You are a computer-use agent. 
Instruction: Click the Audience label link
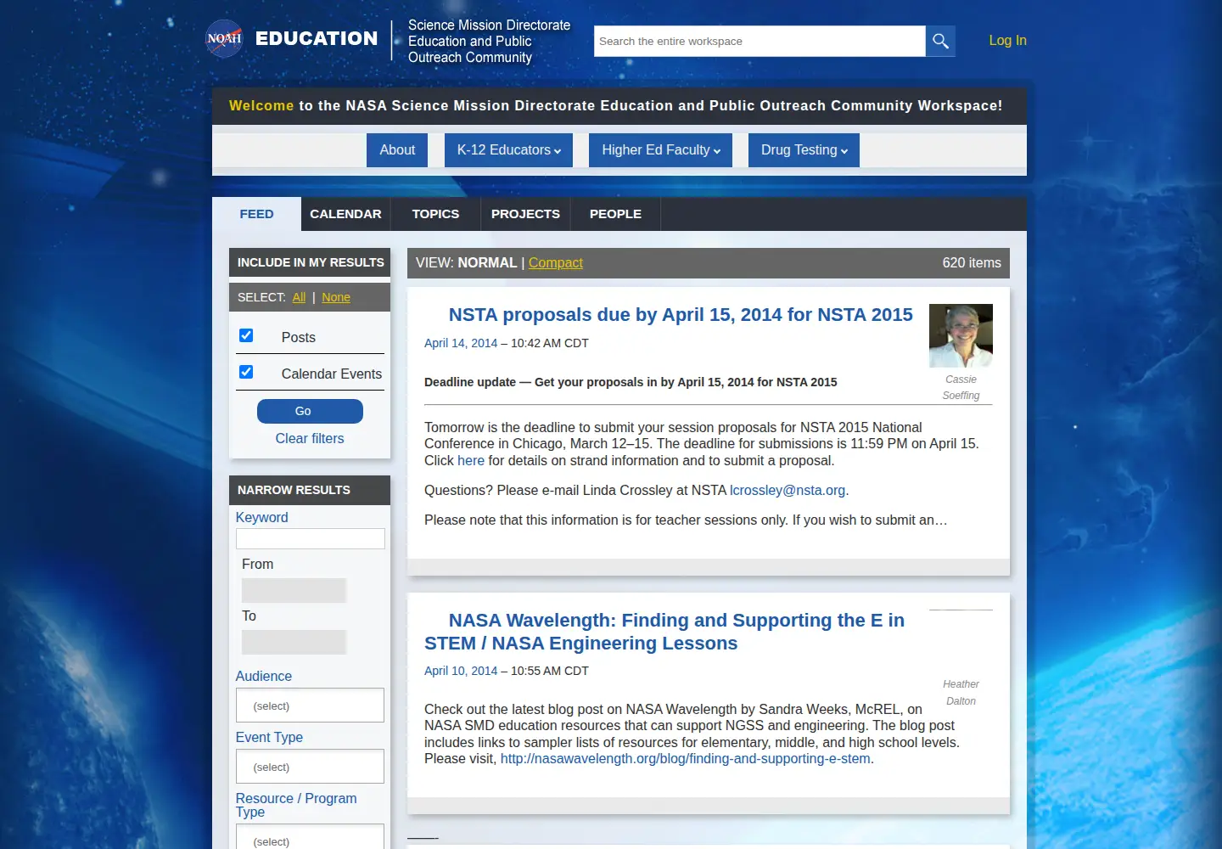point(264,676)
